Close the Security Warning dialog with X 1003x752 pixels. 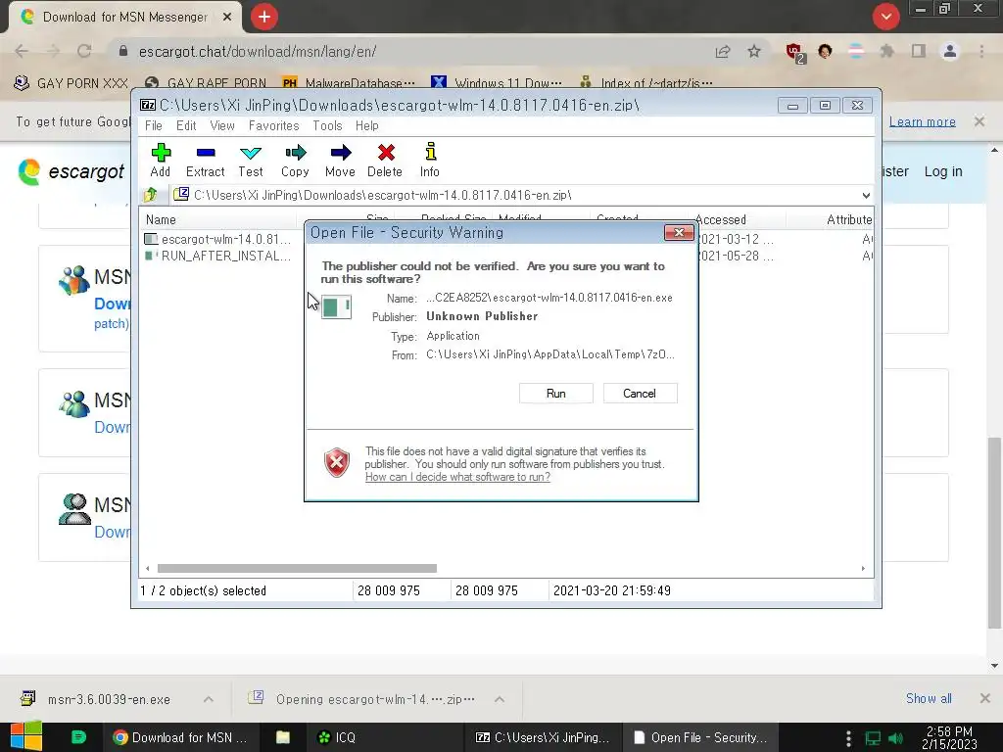coord(679,232)
